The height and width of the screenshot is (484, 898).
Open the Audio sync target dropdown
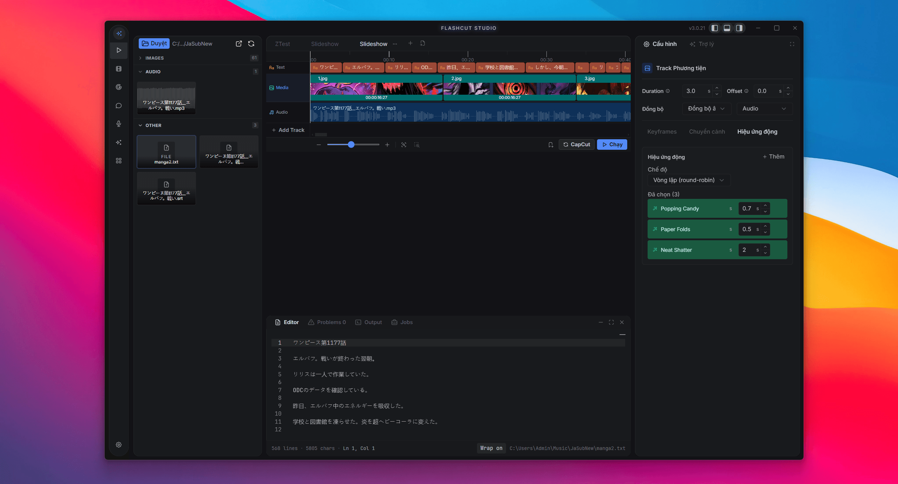(x=764, y=109)
